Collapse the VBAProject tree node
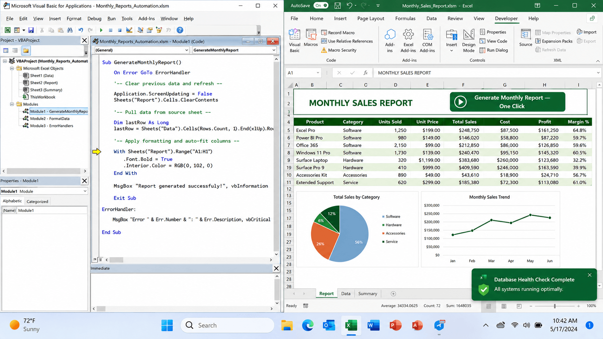The image size is (603, 339). [5, 61]
